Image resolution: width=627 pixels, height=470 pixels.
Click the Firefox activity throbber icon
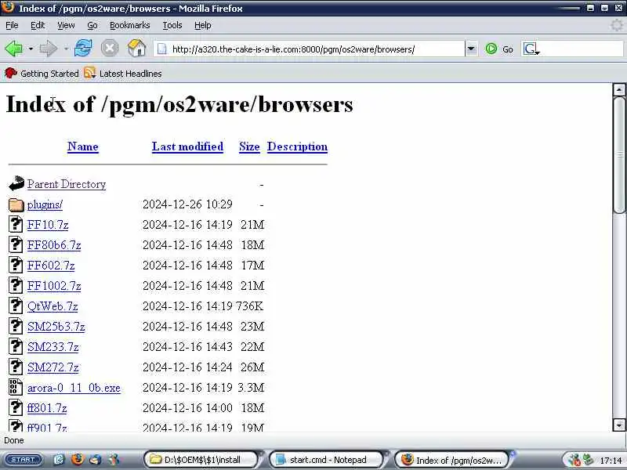[617, 26]
